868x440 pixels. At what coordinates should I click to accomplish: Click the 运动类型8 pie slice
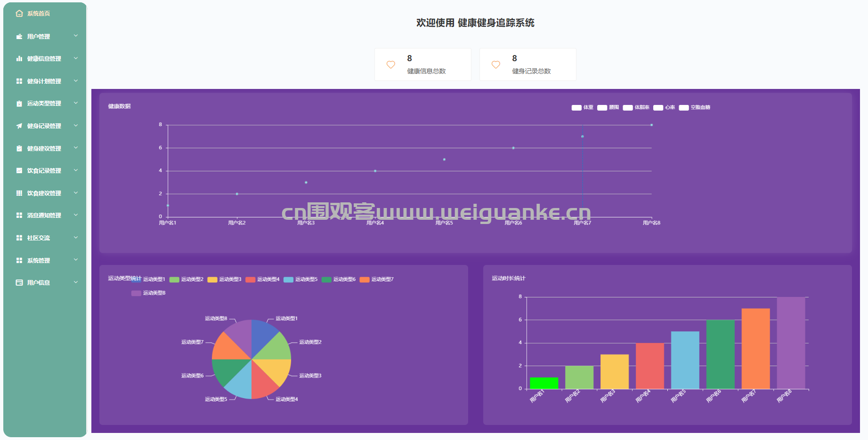239,335
